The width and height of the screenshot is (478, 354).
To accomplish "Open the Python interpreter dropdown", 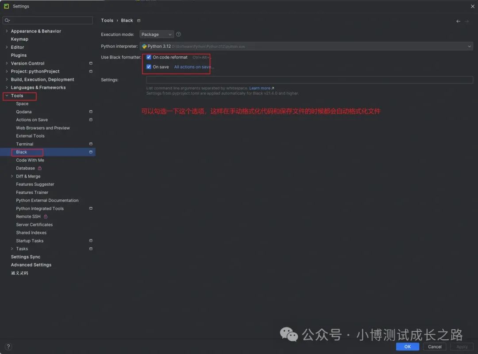I will (306, 46).
